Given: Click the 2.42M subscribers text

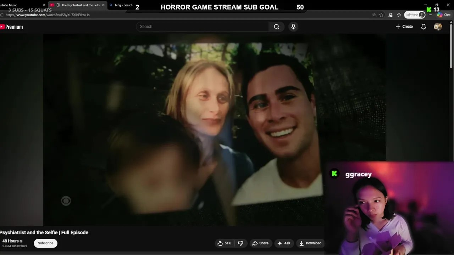Looking at the screenshot, I should click(15, 246).
